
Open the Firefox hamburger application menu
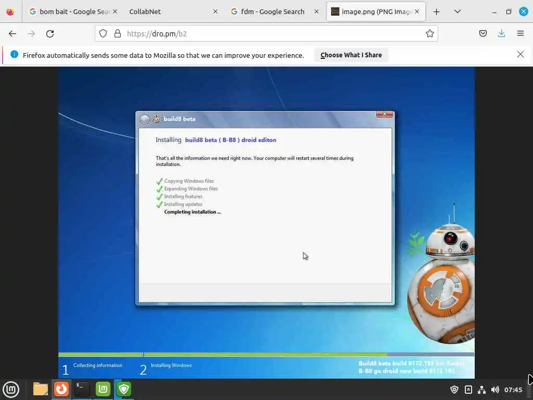click(x=520, y=33)
